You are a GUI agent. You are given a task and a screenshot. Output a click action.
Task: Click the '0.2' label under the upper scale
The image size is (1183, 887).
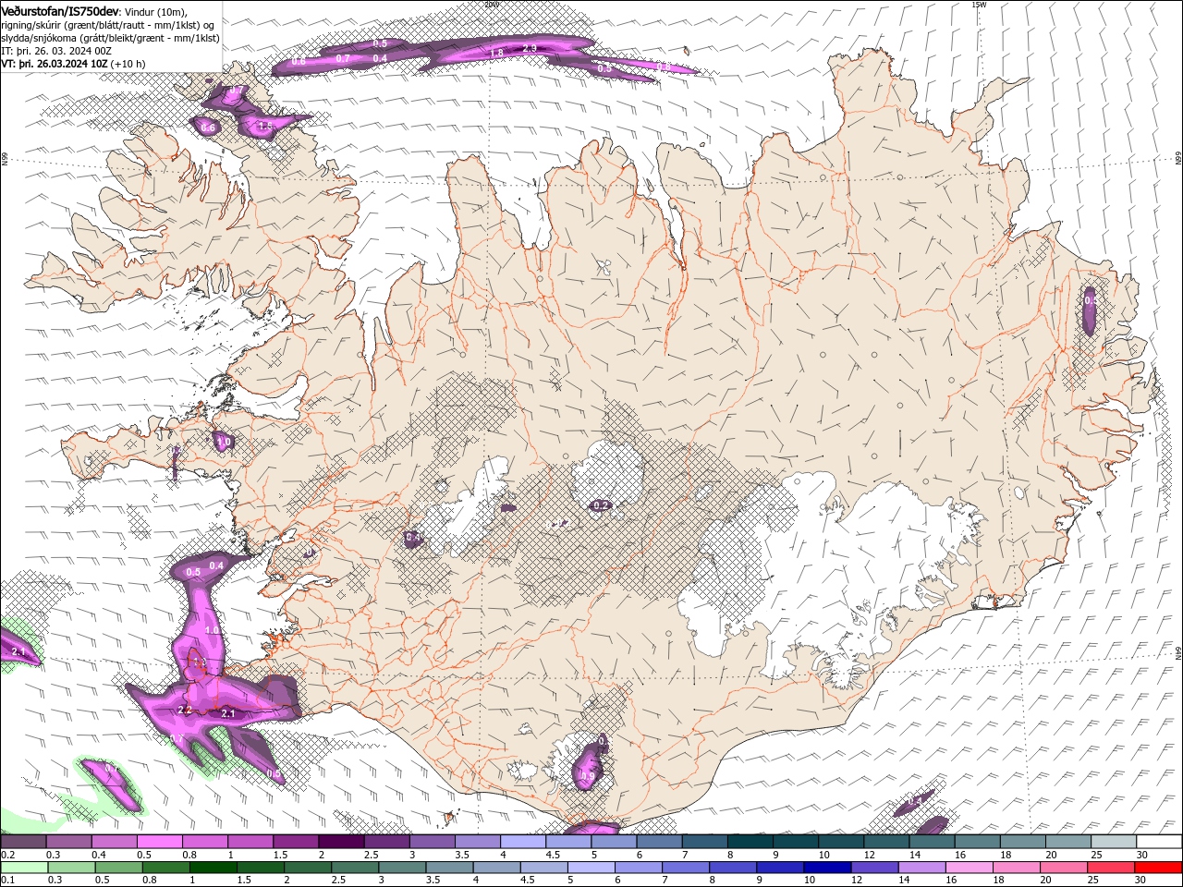[x=7, y=855]
